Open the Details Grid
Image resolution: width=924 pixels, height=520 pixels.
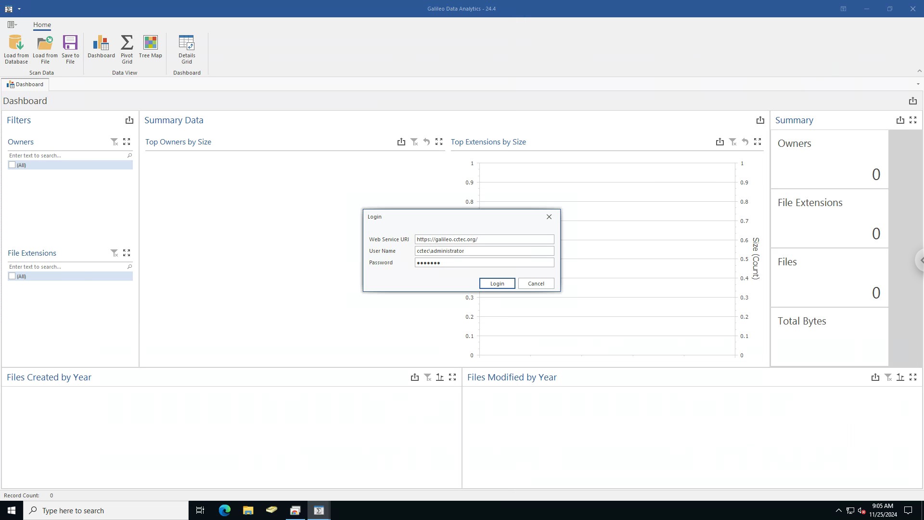(187, 49)
